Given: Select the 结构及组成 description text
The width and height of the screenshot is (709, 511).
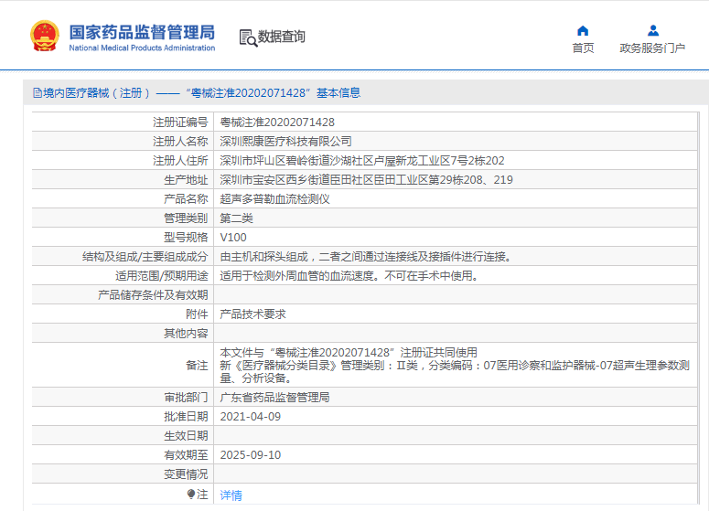Looking at the screenshot, I should [x=366, y=257].
